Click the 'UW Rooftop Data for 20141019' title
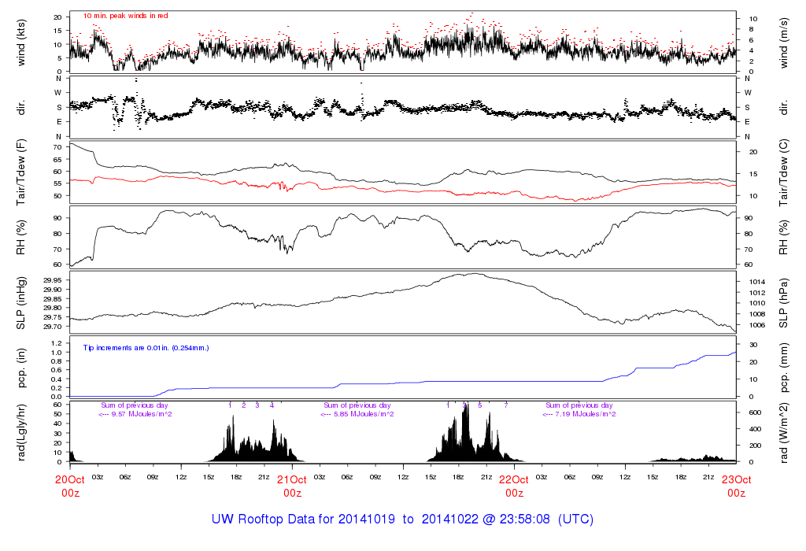The height and width of the screenshot is (551, 806). (303, 520)
